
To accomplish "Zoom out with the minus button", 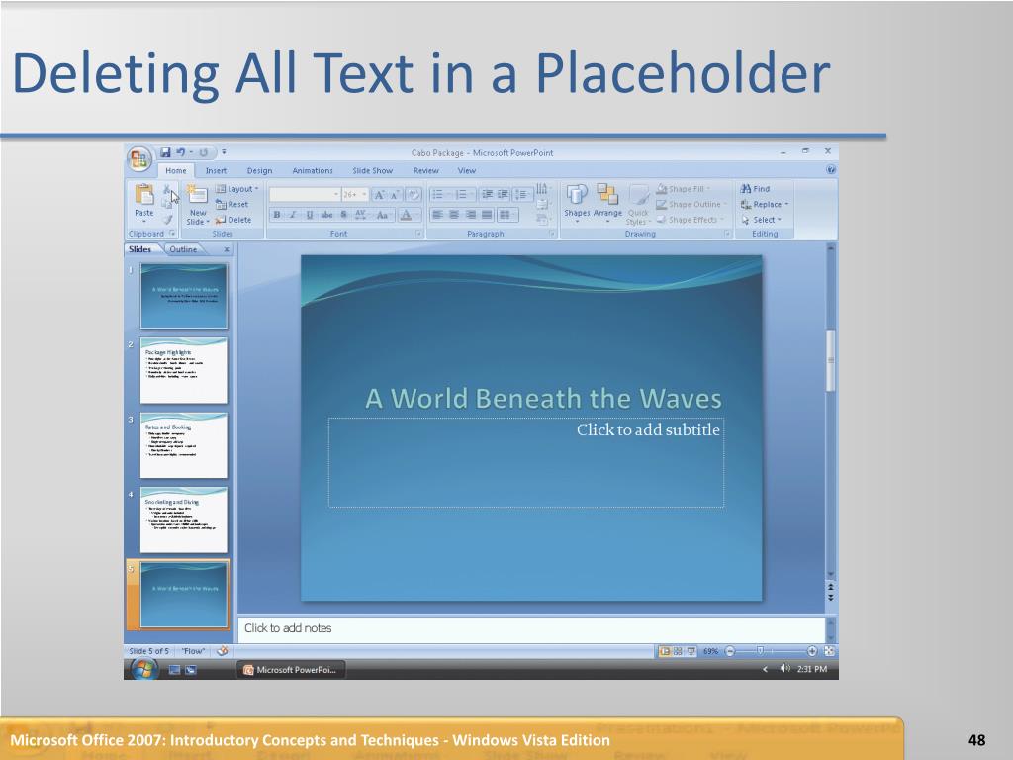I will [730, 651].
